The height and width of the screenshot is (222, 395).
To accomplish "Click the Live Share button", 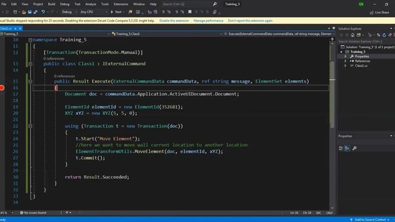I will pyautogui.click(x=380, y=12).
